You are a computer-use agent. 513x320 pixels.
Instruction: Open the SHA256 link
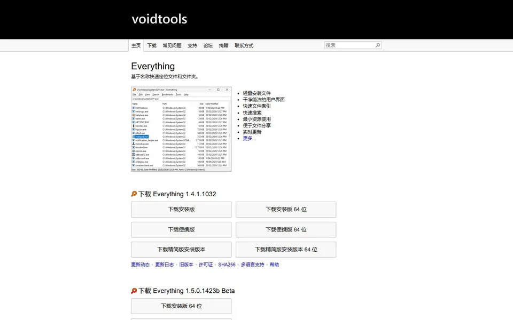pyautogui.click(x=227, y=265)
